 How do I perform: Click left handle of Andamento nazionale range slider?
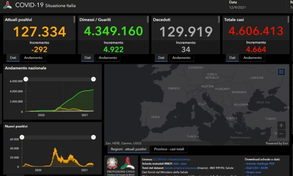(x=26, y=79)
